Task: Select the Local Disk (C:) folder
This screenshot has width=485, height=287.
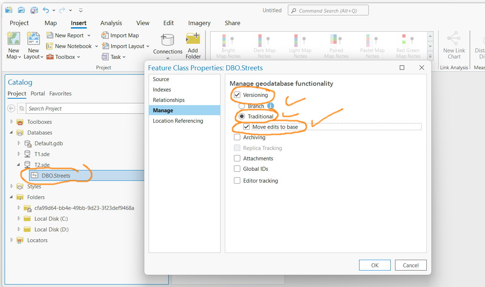Action: 51,219
